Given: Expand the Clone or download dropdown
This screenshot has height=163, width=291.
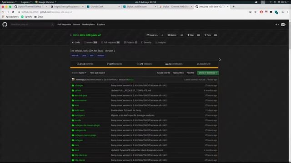Looking at the screenshot, I should click(208, 73).
